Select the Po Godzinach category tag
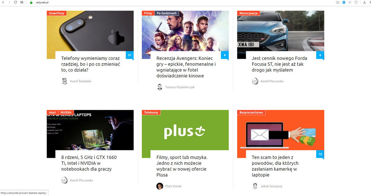The width and height of the screenshot is (371, 196). point(167,13)
